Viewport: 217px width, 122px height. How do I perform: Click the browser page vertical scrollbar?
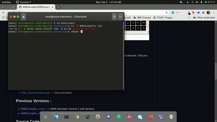[x=216, y=71]
